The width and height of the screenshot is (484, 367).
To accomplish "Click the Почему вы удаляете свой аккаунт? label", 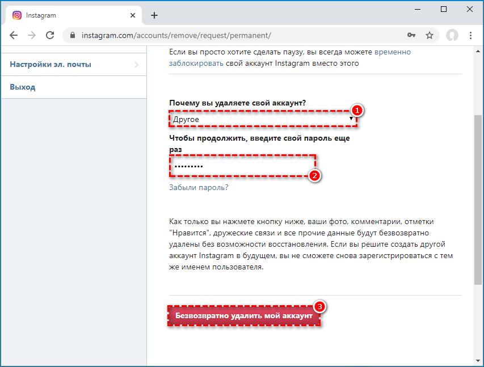I will (x=237, y=103).
